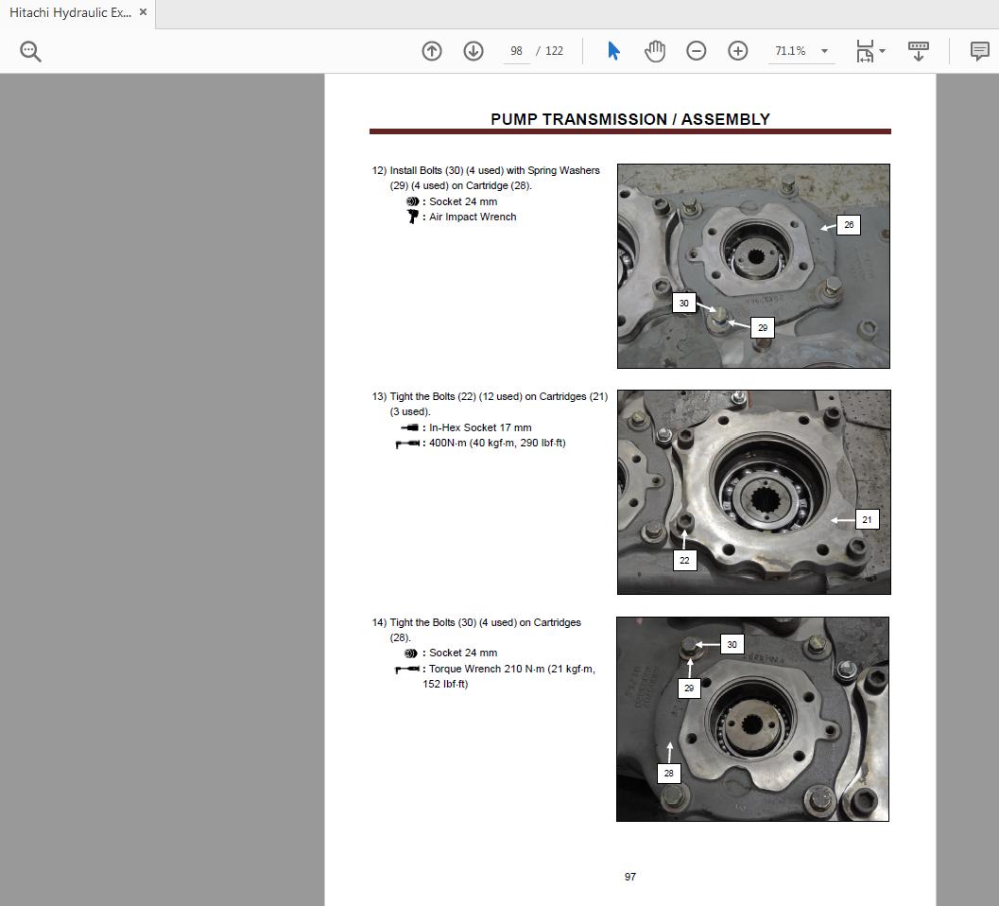The height and width of the screenshot is (906, 999).
Task: Click the text '400N·m (40 kgf·m, 290 lbf·ft)'
Action: tap(497, 444)
